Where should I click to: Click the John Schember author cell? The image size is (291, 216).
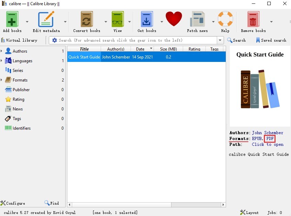116,57
